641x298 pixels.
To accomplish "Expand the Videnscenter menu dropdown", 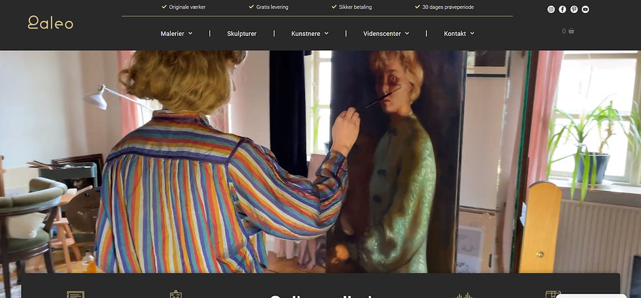I will pos(386,33).
